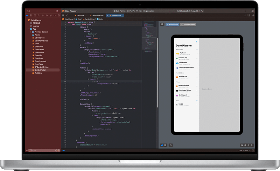280x171 pixels.
Task: Zoom out the preview canvas
Action: pos(242,145)
